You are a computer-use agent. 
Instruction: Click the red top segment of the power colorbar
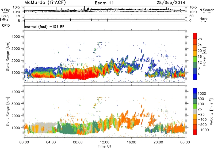coord(195,36)
